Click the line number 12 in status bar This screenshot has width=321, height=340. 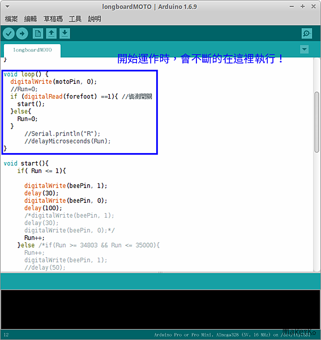click(x=6, y=335)
